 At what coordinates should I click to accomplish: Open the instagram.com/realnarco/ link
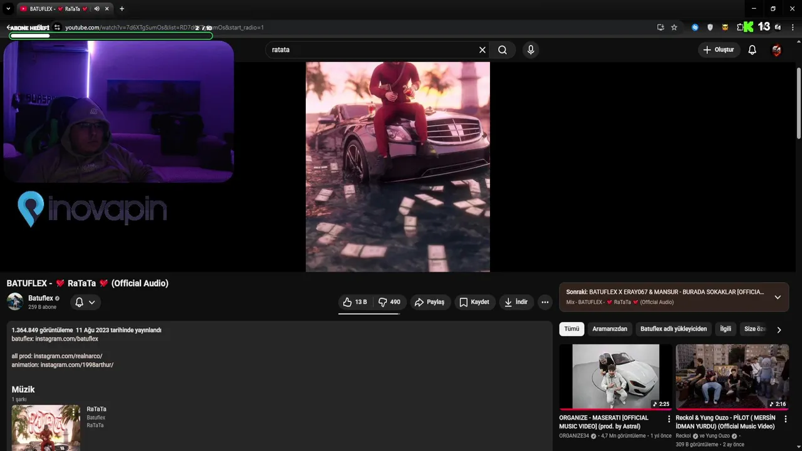68,356
